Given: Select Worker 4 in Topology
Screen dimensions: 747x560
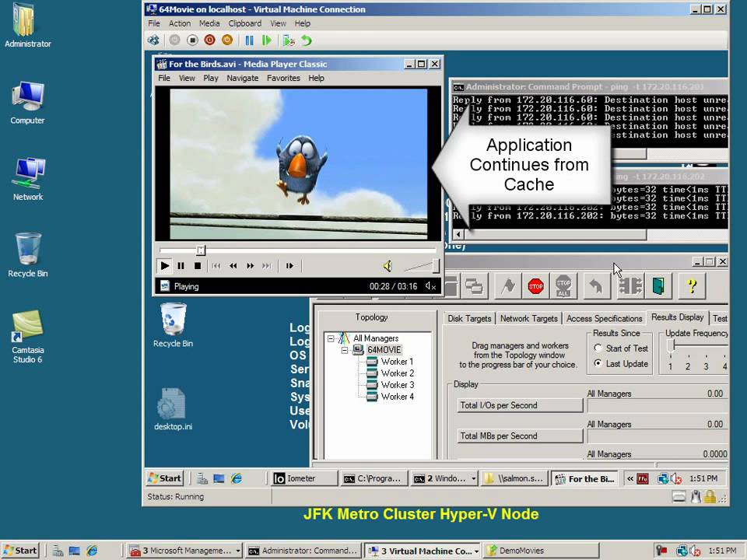Looking at the screenshot, I should coord(397,396).
